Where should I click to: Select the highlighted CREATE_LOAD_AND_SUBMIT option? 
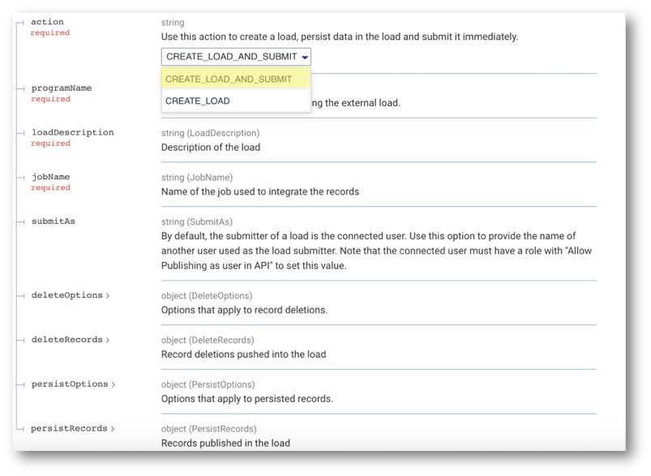[229, 79]
